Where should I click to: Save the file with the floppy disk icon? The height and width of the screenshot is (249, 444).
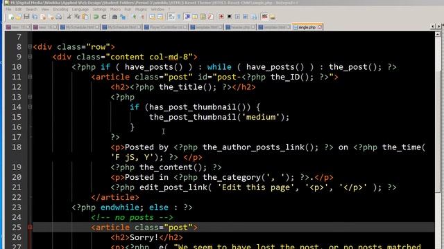(26, 17)
